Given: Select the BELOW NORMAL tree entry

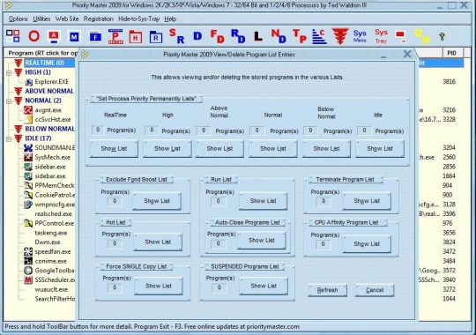Looking at the screenshot, I should 49,129.
